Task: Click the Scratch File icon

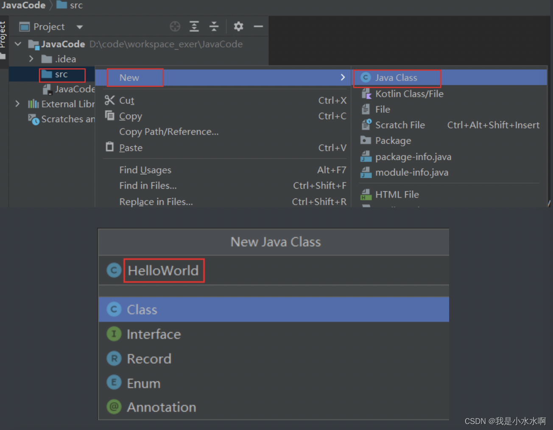Action: [x=366, y=125]
